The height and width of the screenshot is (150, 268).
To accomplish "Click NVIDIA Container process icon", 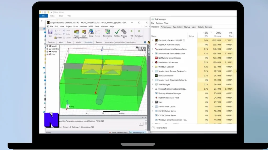I will pos(156,76).
